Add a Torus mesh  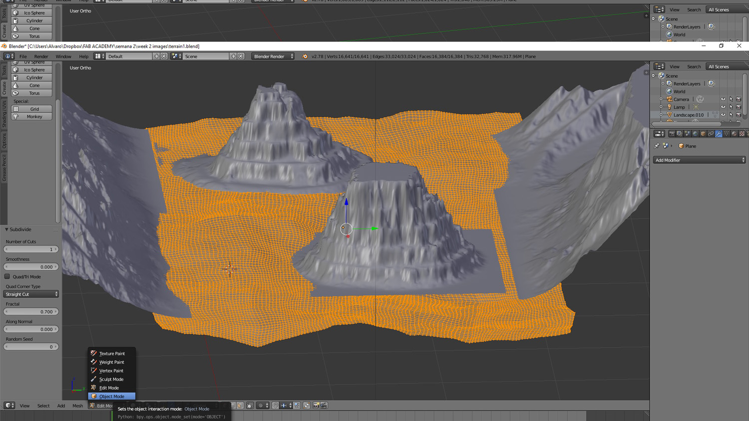[x=31, y=93]
